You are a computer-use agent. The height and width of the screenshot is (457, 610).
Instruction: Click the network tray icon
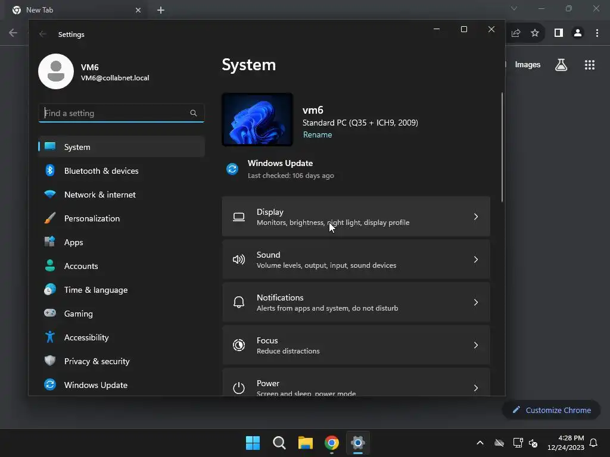tap(518, 443)
